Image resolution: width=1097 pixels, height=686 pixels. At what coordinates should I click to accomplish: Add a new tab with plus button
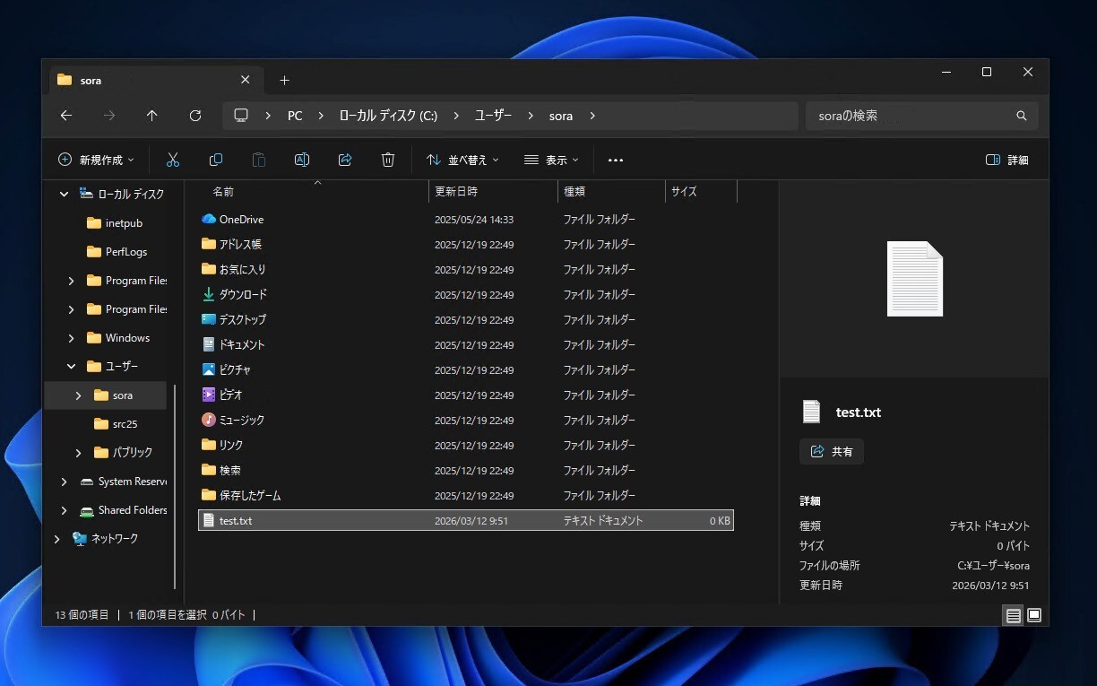click(284, 80)
